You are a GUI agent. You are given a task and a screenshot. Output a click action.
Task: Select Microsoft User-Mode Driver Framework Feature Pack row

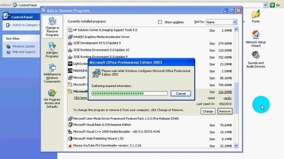point(150,119)
